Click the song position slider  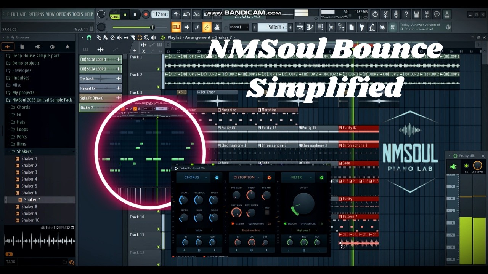(140, 27)
